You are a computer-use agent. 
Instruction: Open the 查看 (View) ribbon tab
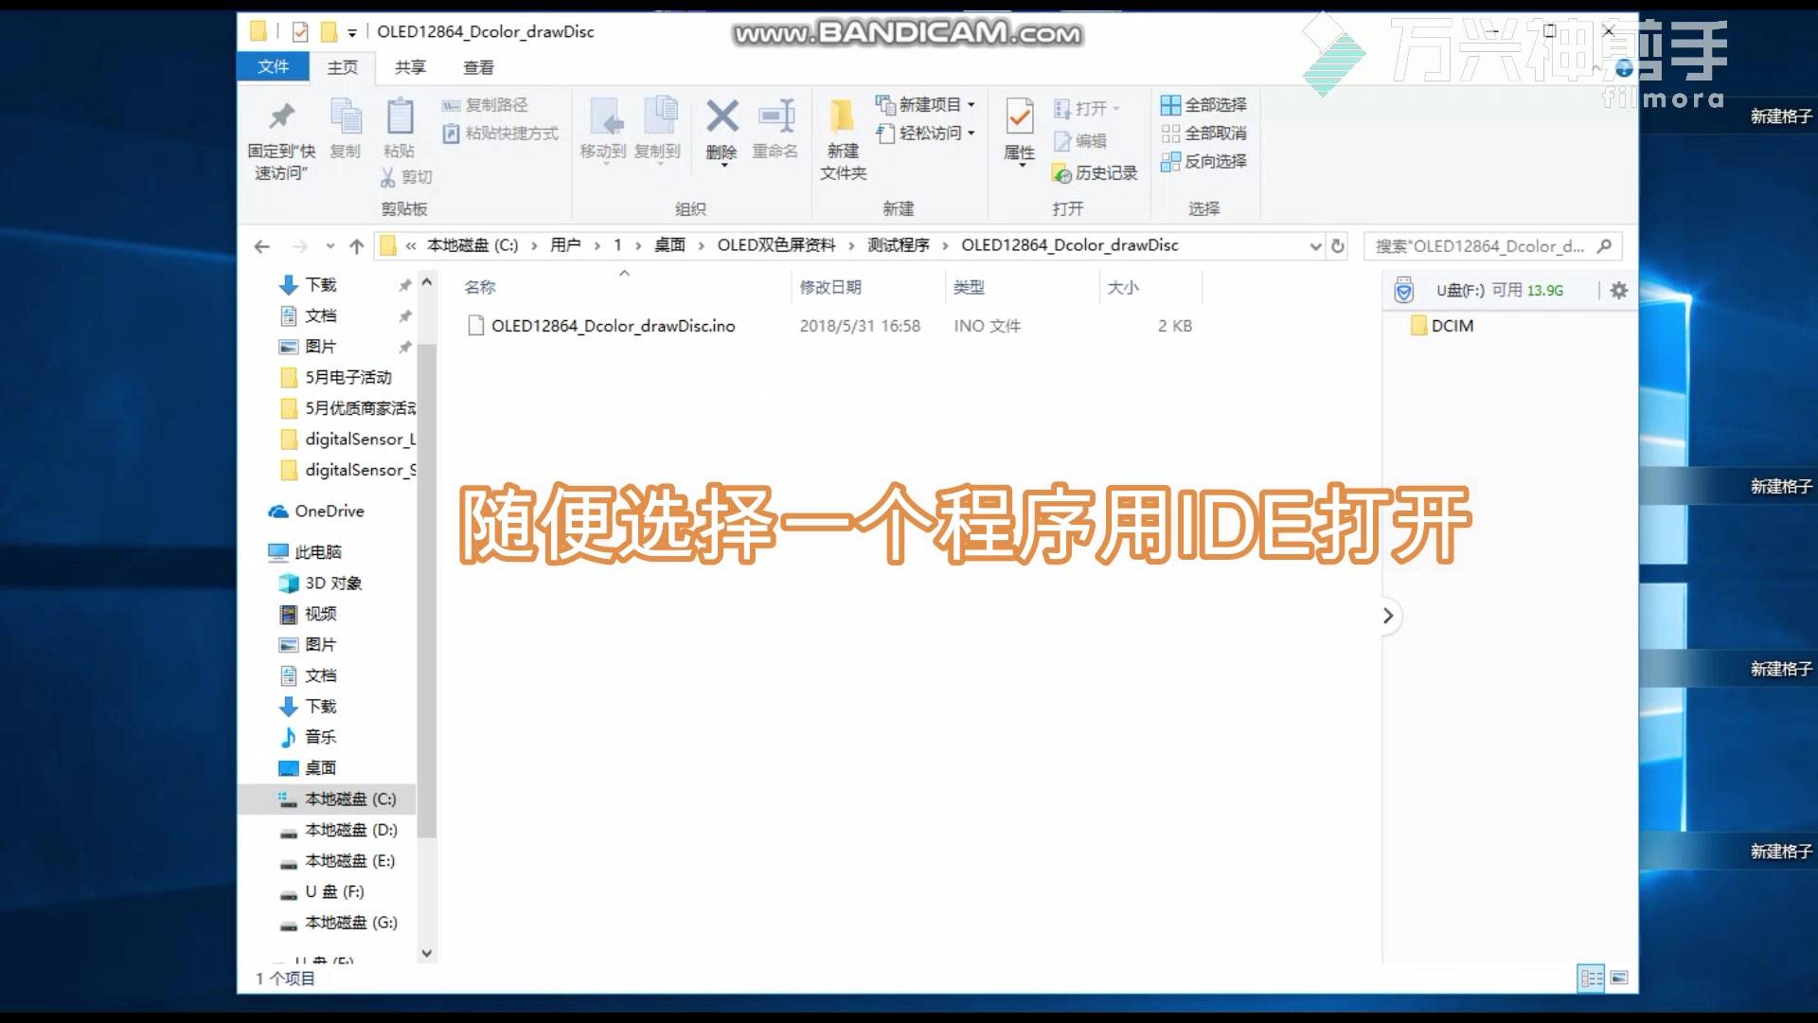(478, 67)
